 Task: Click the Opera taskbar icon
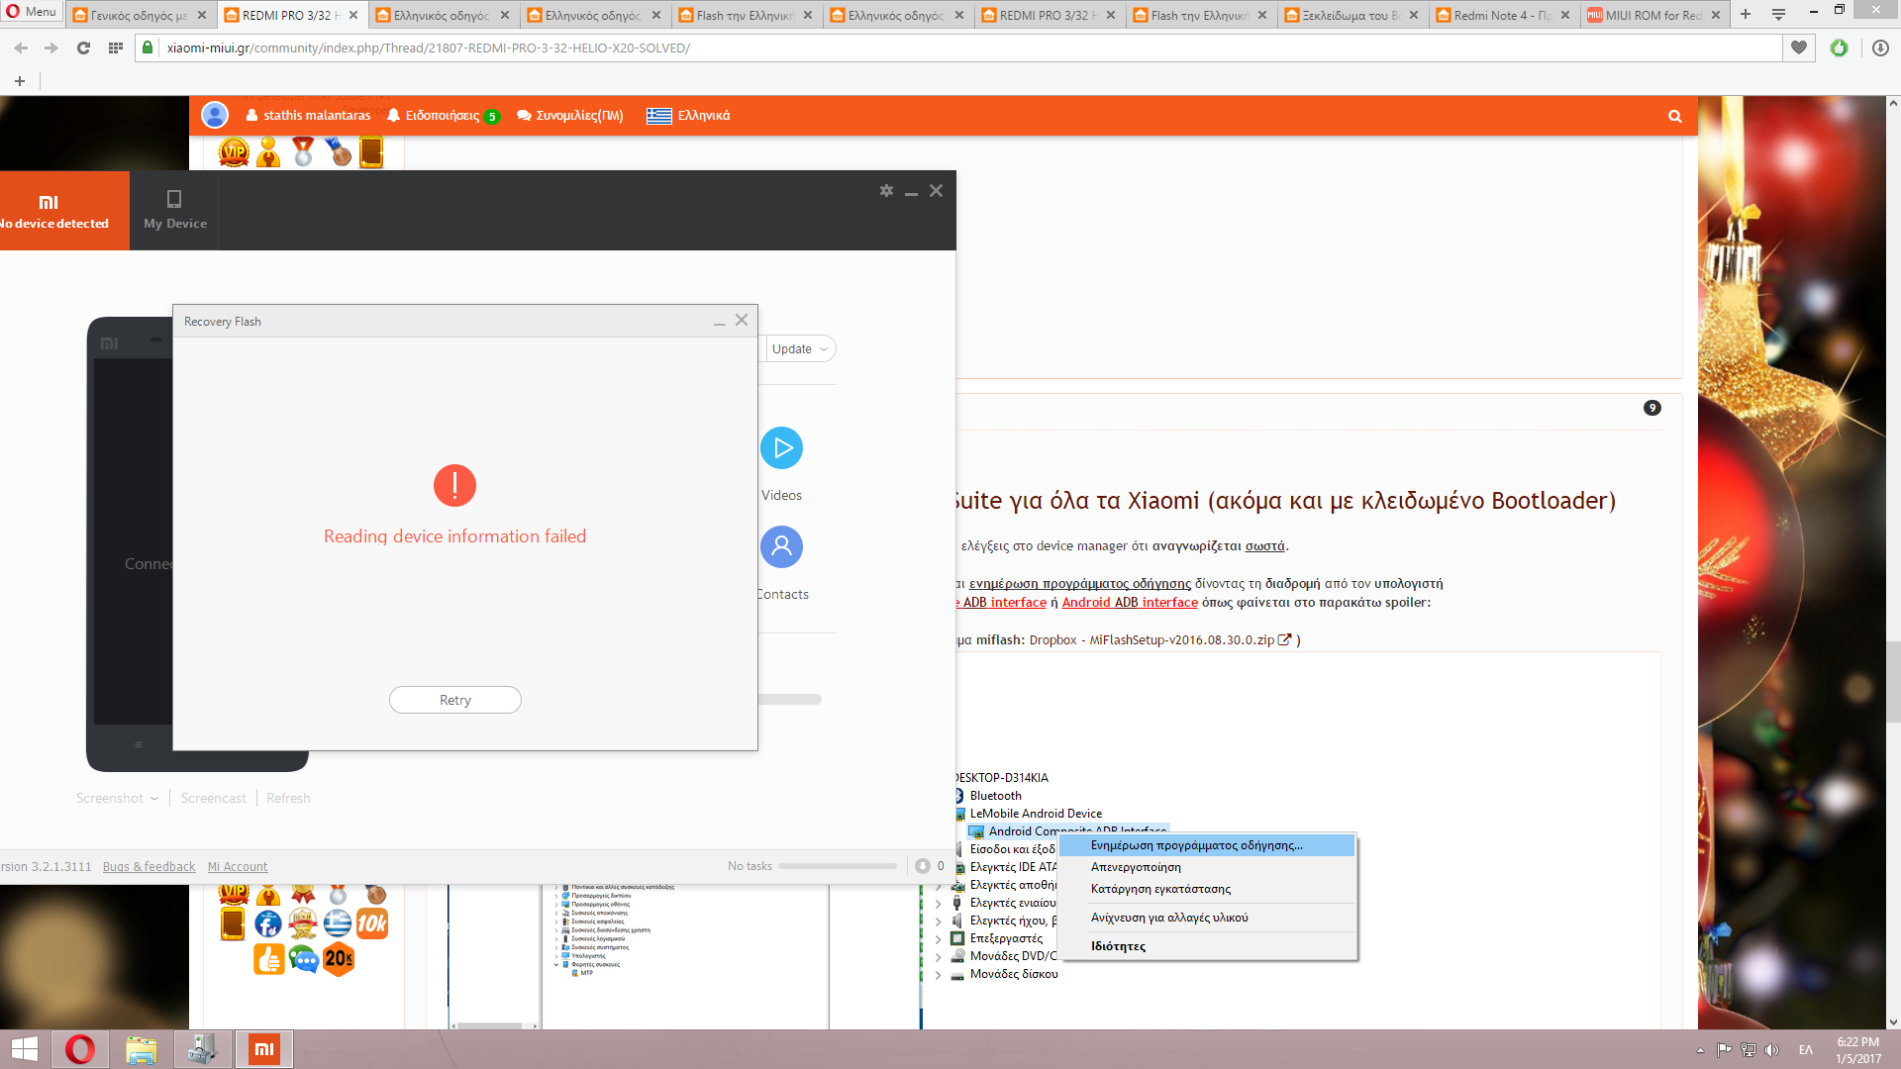tap(80, 1049)
